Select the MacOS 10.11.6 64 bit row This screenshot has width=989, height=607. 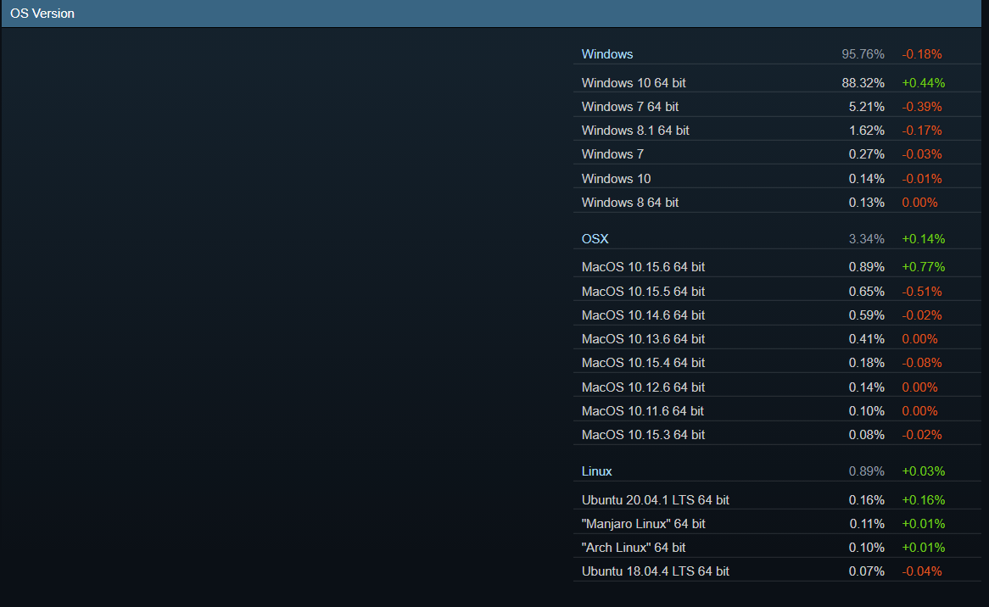coord(643,411)
